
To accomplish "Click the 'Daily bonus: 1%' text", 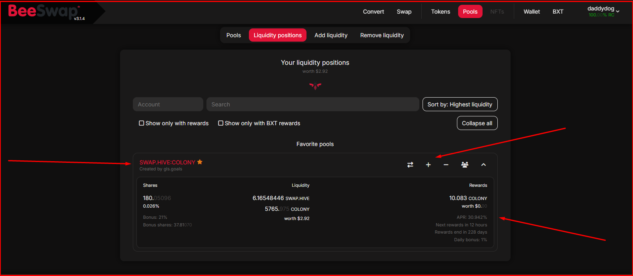I will 471,240.
